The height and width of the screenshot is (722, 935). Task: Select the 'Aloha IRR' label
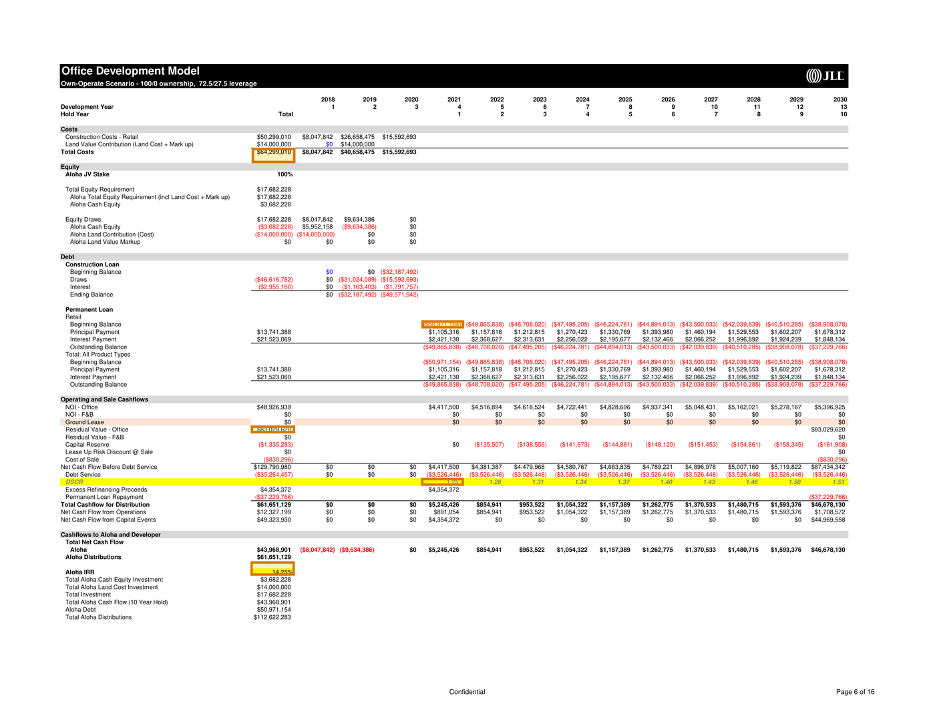(x=79, y=572)
